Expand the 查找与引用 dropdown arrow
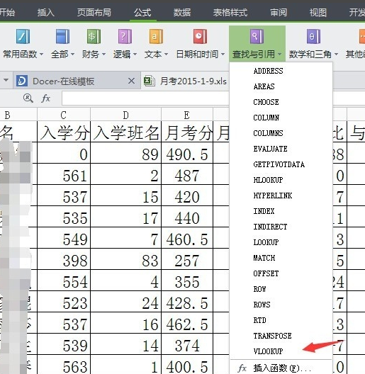 279,55
